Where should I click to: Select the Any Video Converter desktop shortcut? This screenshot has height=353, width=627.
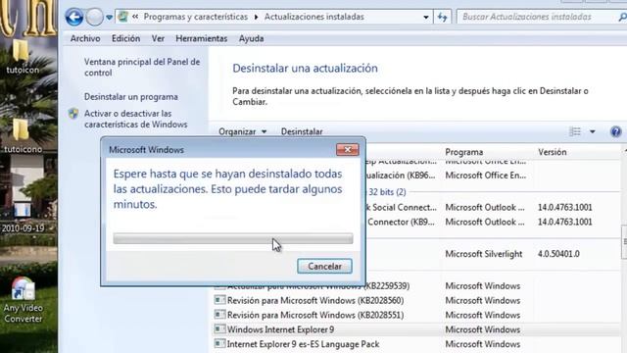(23, 300)
